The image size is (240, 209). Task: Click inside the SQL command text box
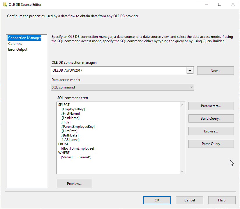point(119,138)
